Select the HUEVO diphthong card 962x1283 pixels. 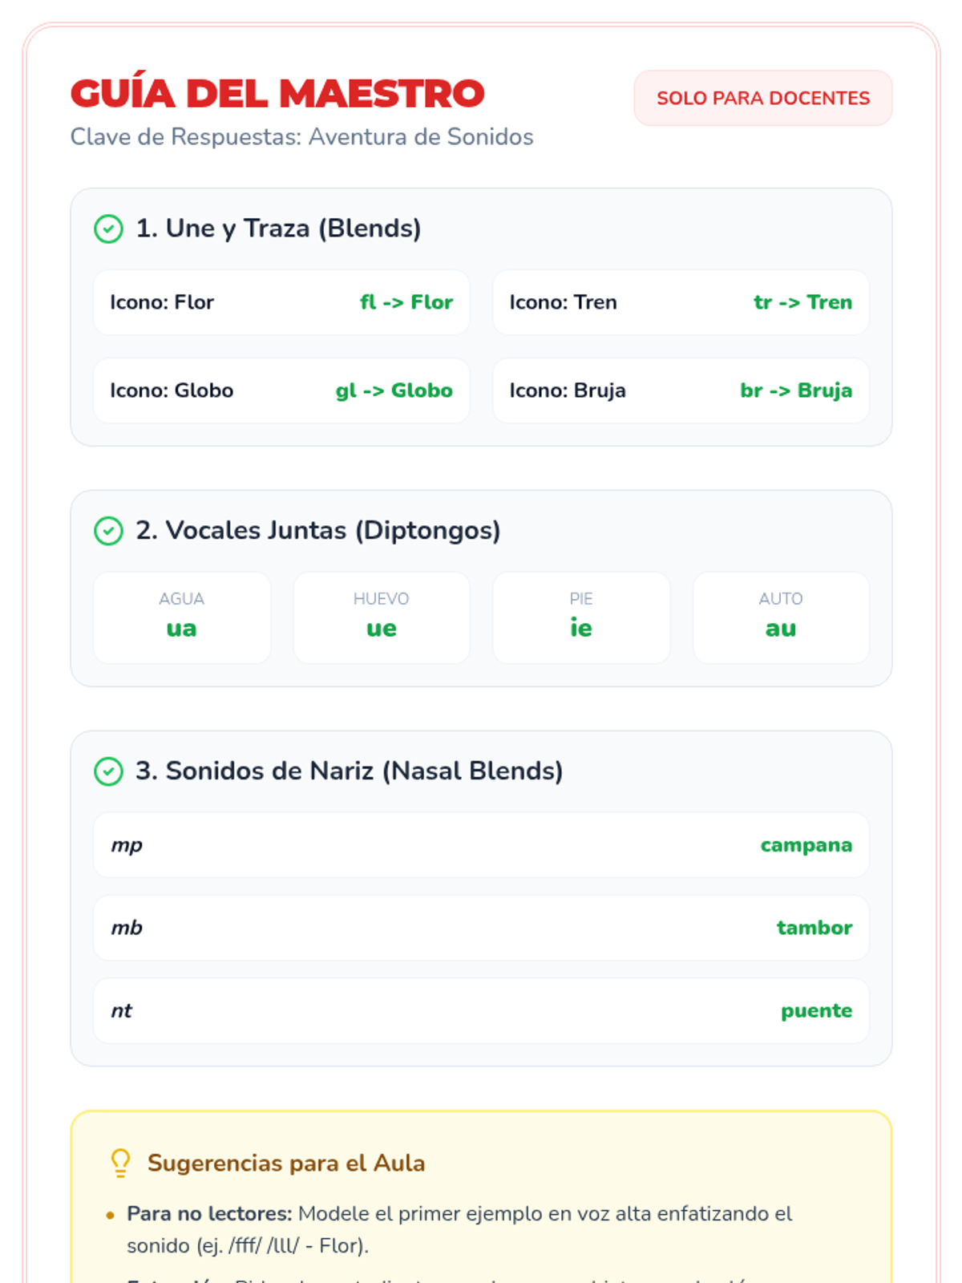point(382,617)
